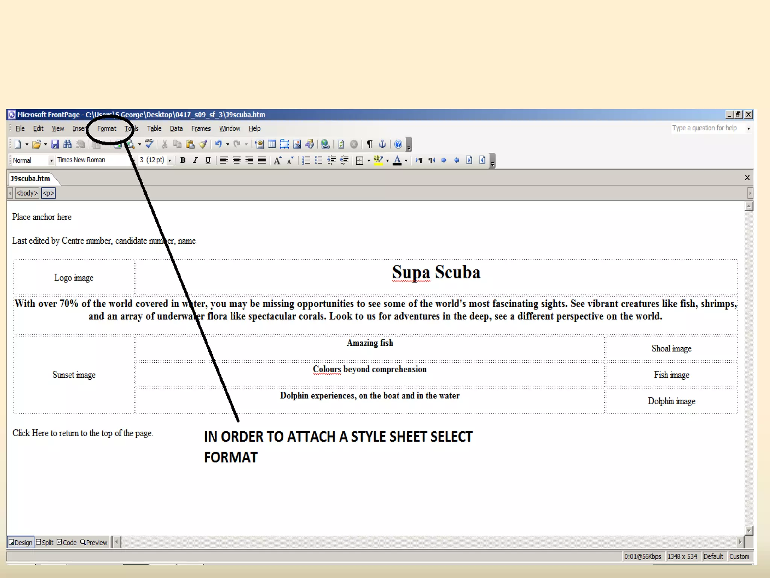This screenshot has width=770, height=578.
Task: Click the Insert Hyperlink globe icon
Action: coord(325,144)
